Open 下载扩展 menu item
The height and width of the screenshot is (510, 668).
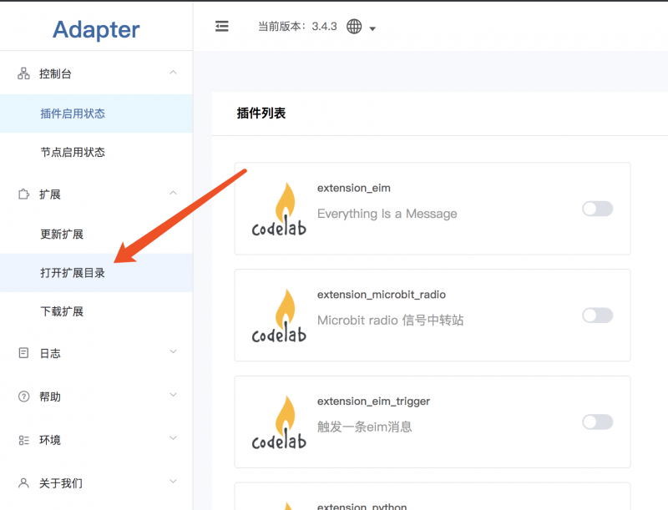click(x=96, y=311)
